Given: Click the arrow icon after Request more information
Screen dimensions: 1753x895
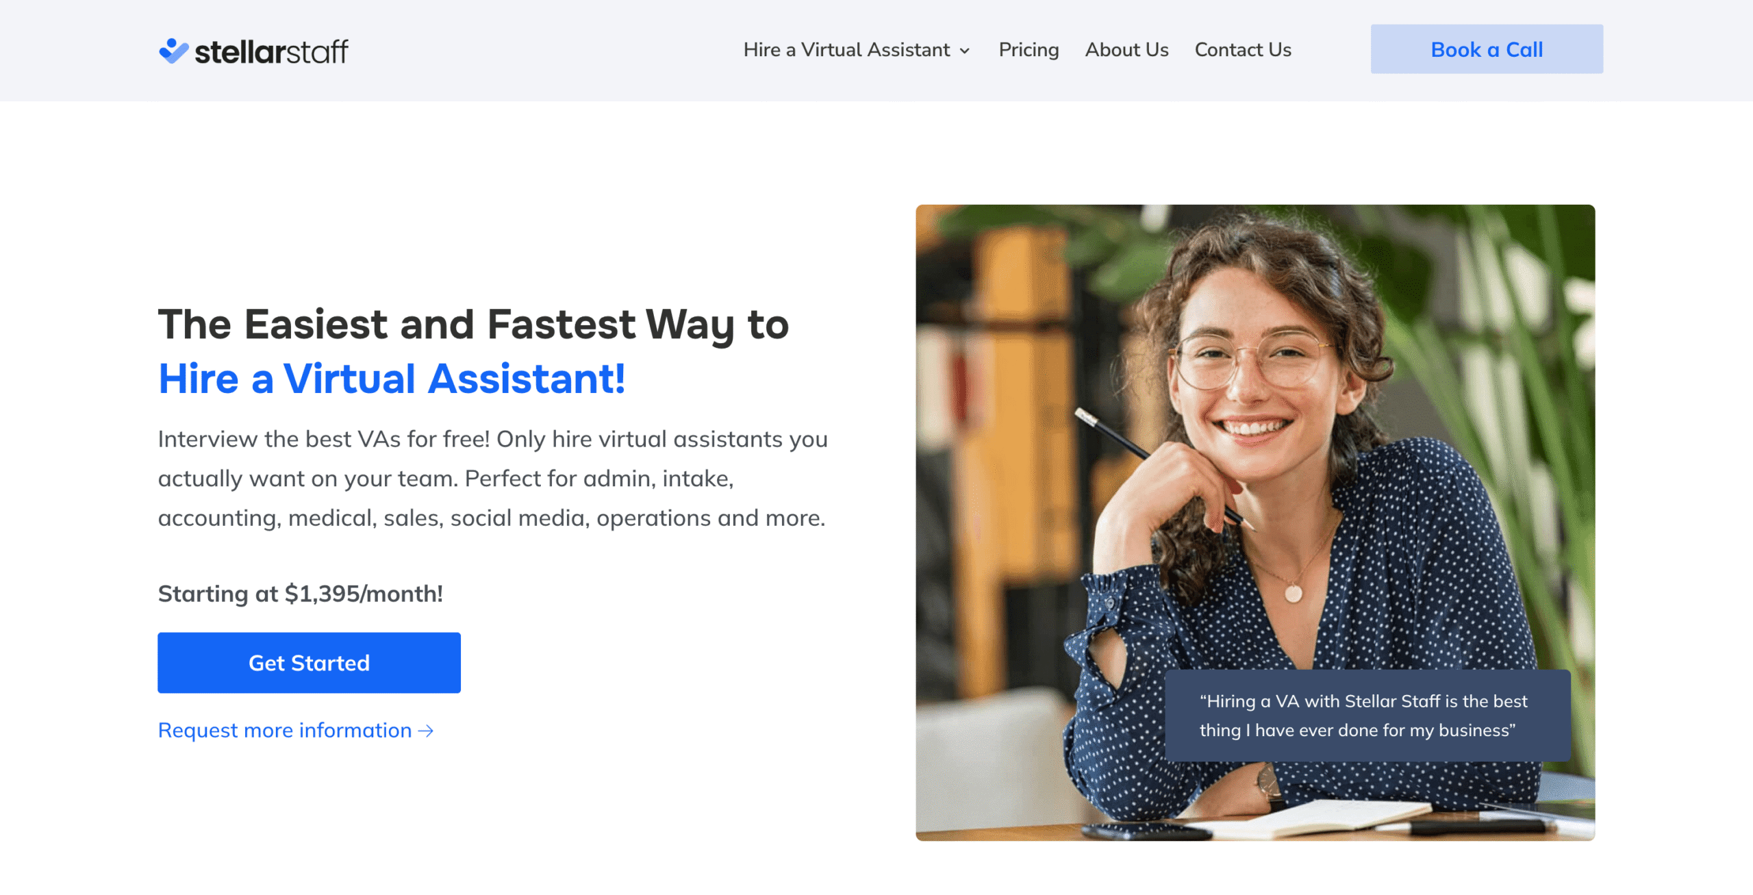Looking at the screenshot, I should 426,731.
